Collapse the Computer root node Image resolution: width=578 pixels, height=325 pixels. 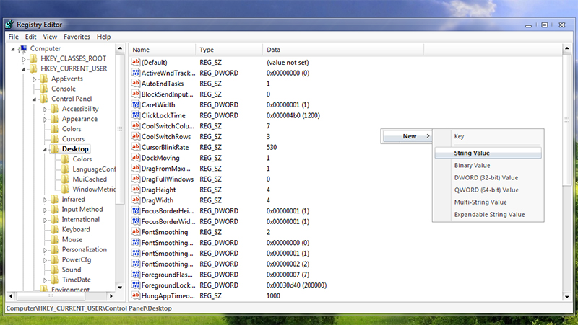click(x=13, y=49)
